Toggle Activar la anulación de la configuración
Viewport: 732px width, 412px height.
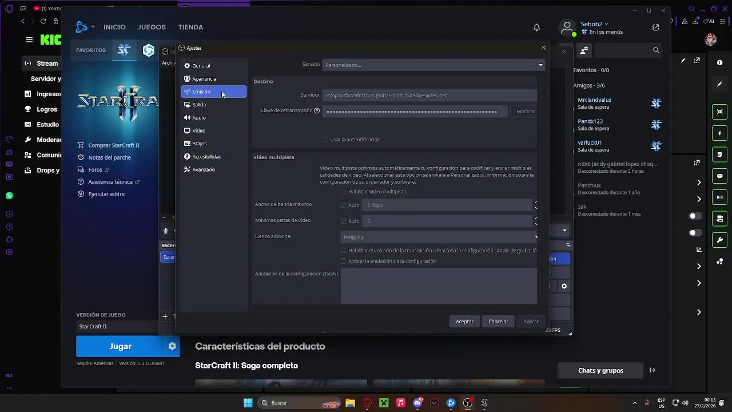tap(344, 261)
